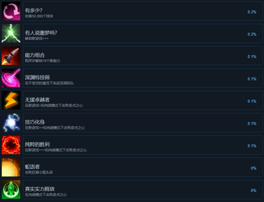Click the glowing sun icon for 蛇语者
The image size is (264, 202).
click(11, 167)
